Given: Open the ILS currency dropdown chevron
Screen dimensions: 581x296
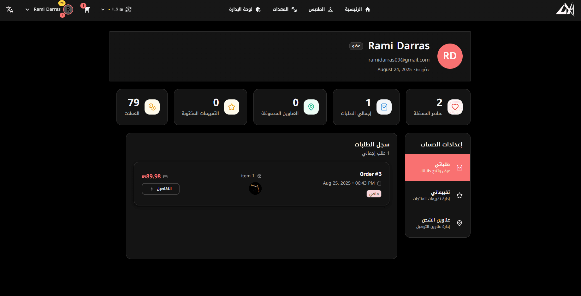Looking at the screenshot, I should point(103,9).
